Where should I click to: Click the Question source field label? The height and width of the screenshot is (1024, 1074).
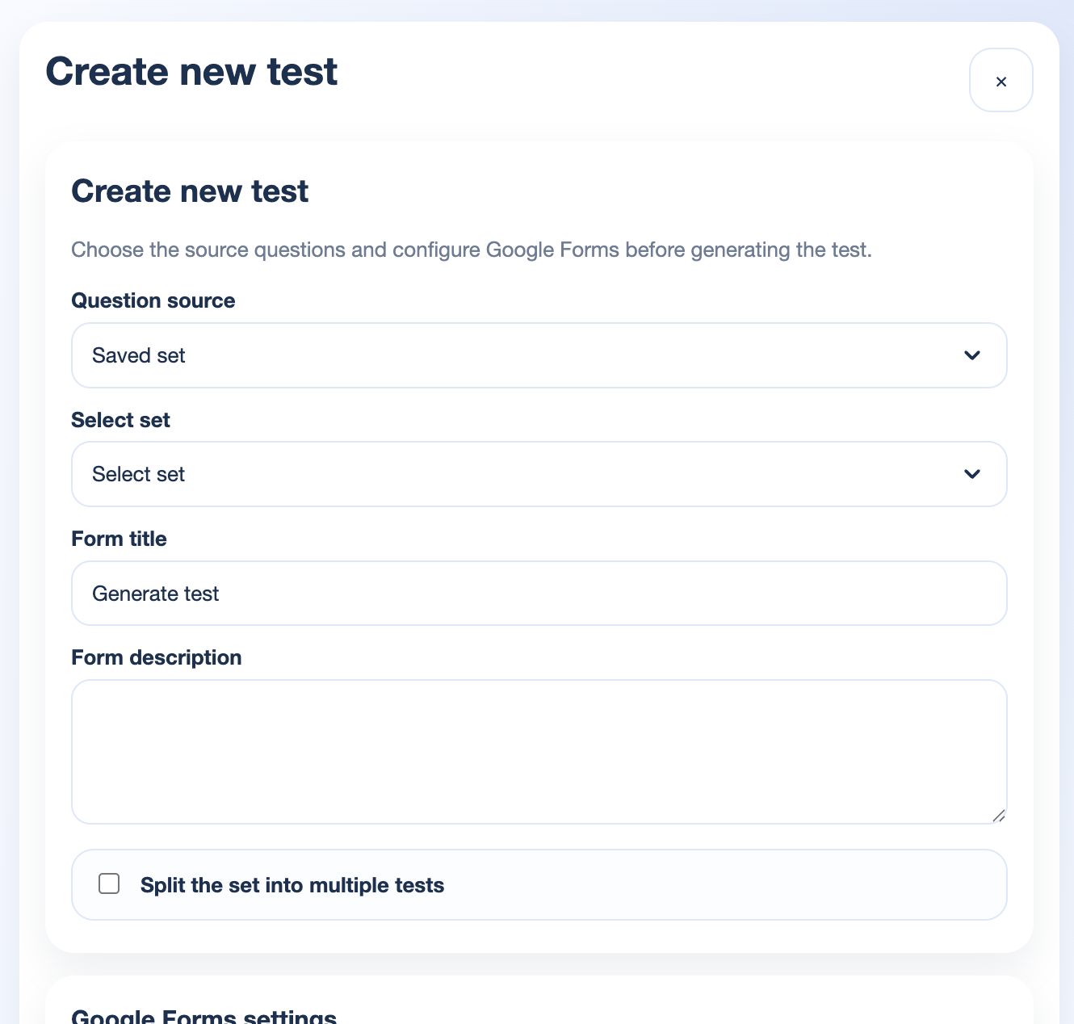pyautogui.click(x=153, y=300)
